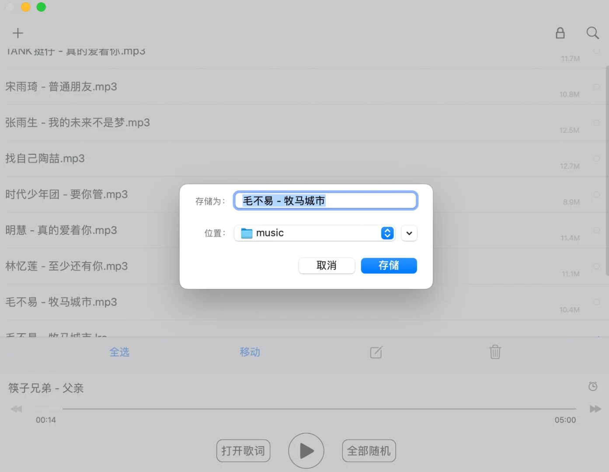Open search with the magnifier icon
This screenshot has width=609, height=472.
pos(593,33)
